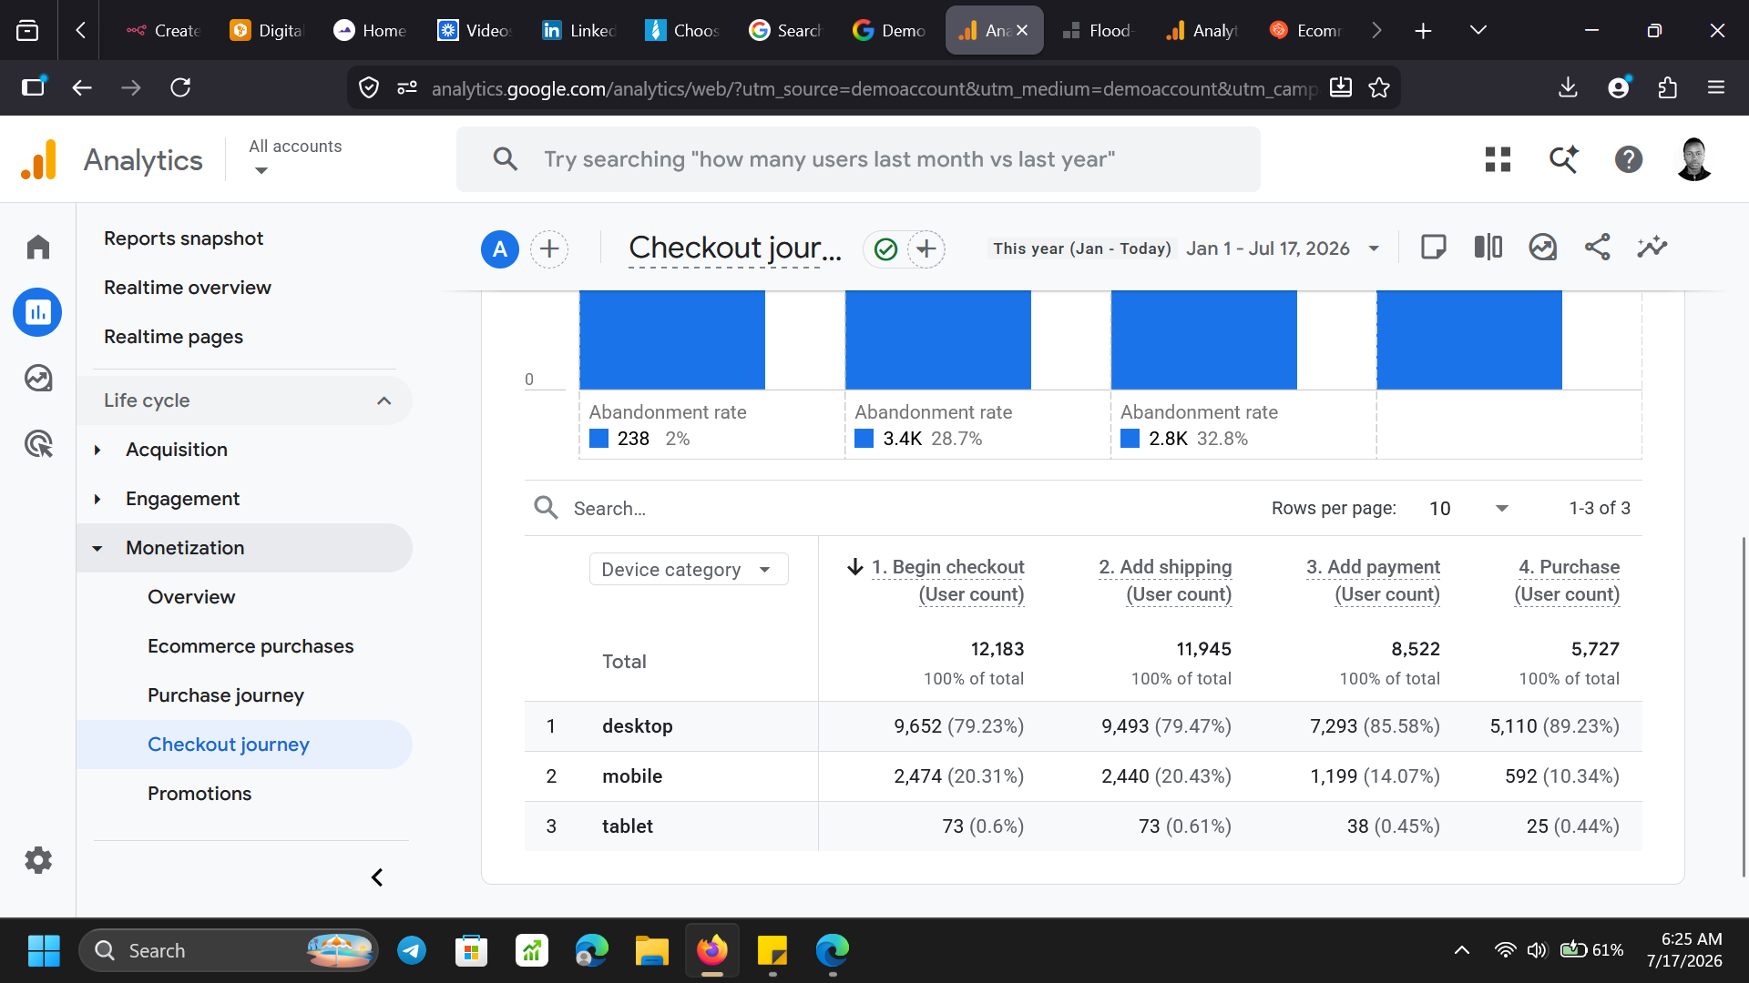
Task: Open the account profile avatar
Action: 1694,159
